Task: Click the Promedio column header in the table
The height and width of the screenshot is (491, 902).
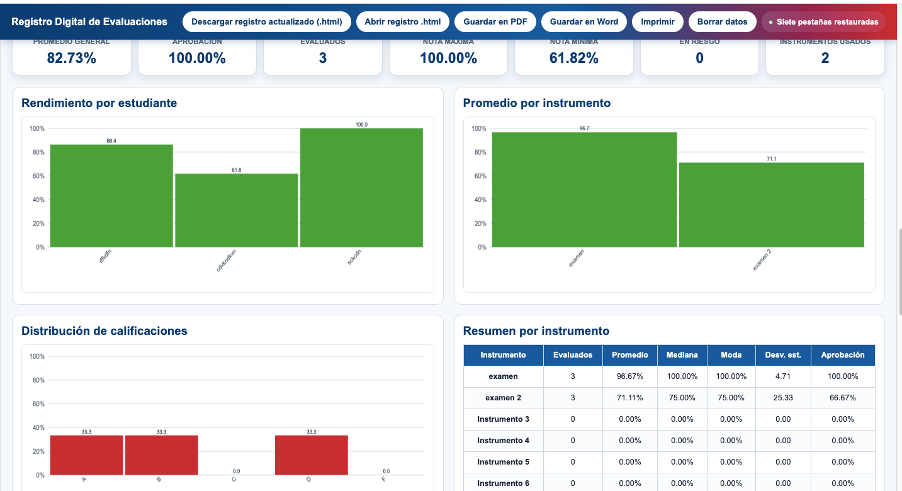Action: click(630, 355)
